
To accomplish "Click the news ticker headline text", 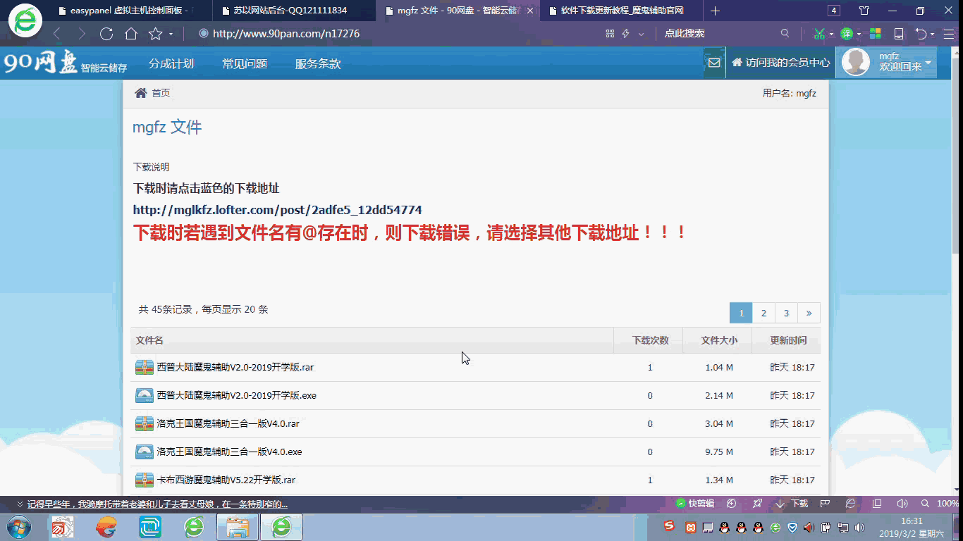I will 157,504.
